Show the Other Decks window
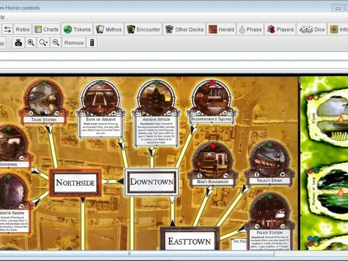This screenshot has width=348, height=261. pos(184,29)
